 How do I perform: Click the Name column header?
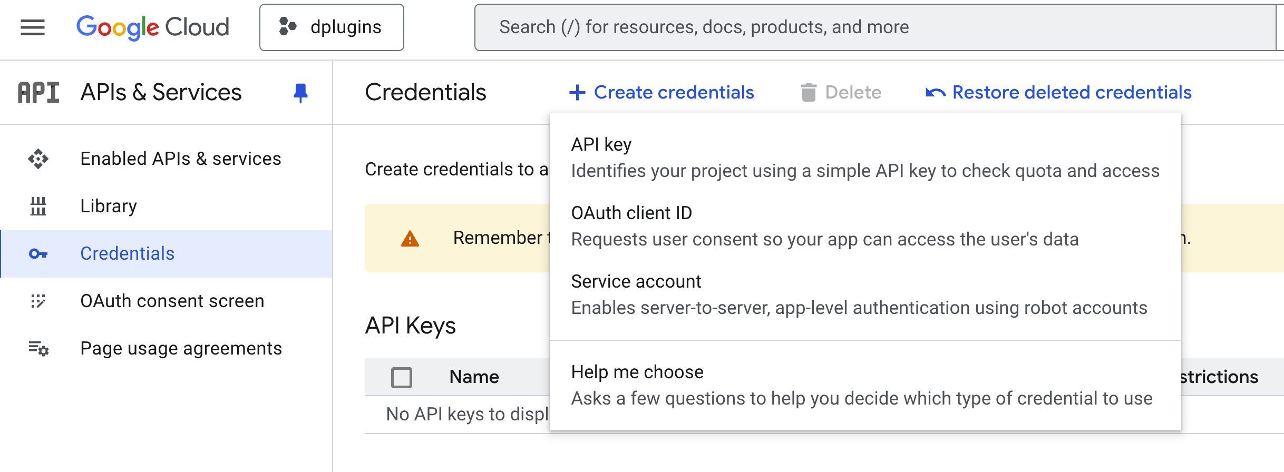474,377
